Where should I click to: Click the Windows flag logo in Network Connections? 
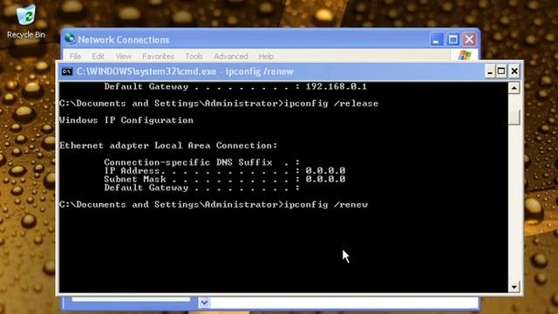pos(465,56)
